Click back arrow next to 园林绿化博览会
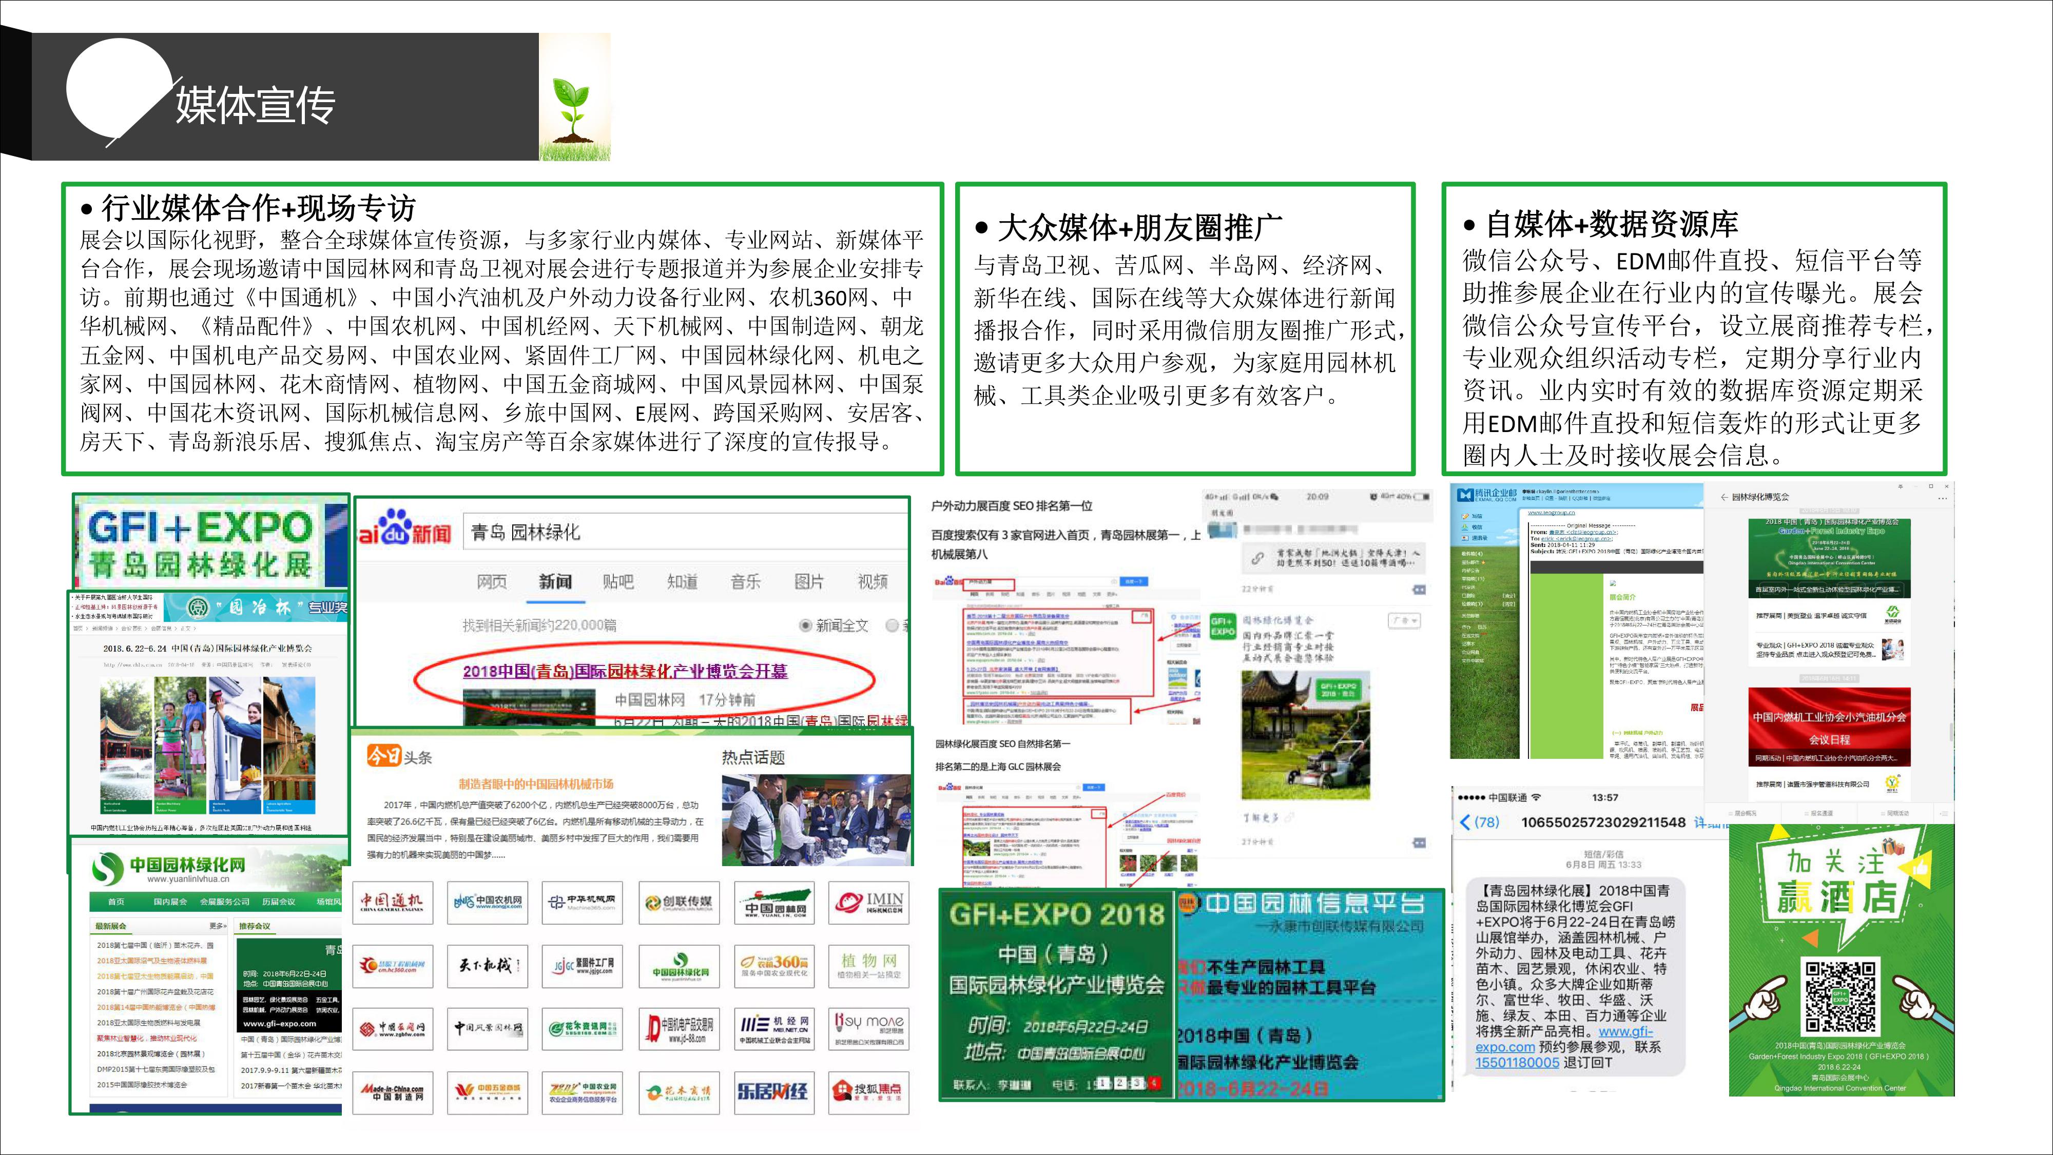This screenshot has height=1155, width=2053. tap(1724, 497)
